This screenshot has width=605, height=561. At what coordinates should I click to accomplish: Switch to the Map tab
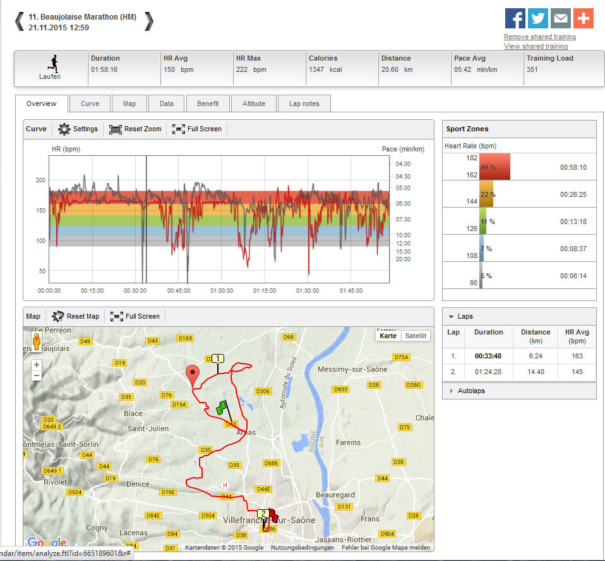(129, 103)
